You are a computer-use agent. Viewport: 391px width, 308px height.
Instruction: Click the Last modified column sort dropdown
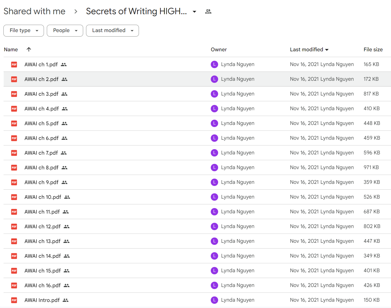click(x=327, y=50)
